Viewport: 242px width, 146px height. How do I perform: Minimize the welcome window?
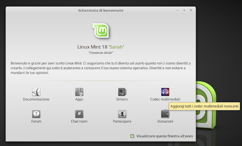pyautogui.click(x=177, y=11)
